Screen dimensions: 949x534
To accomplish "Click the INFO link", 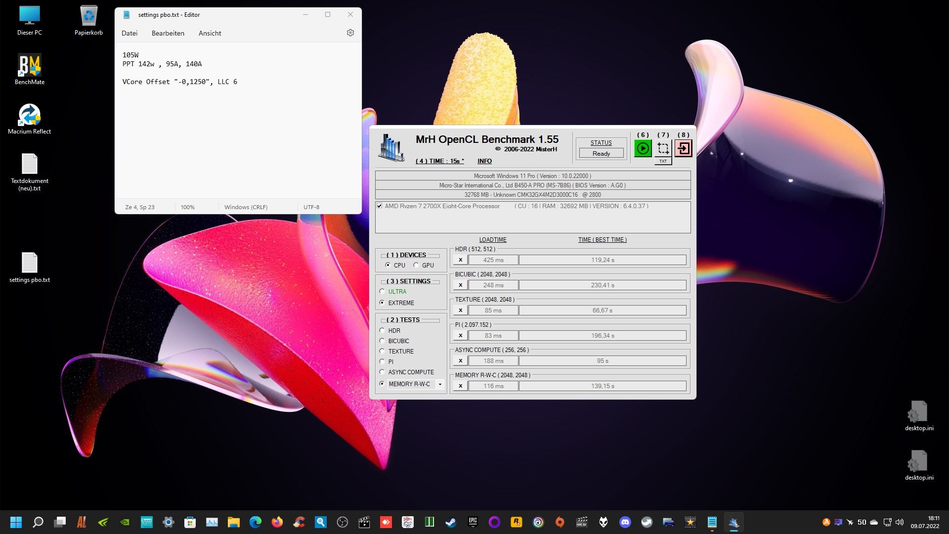I will [x=484, y=161].
